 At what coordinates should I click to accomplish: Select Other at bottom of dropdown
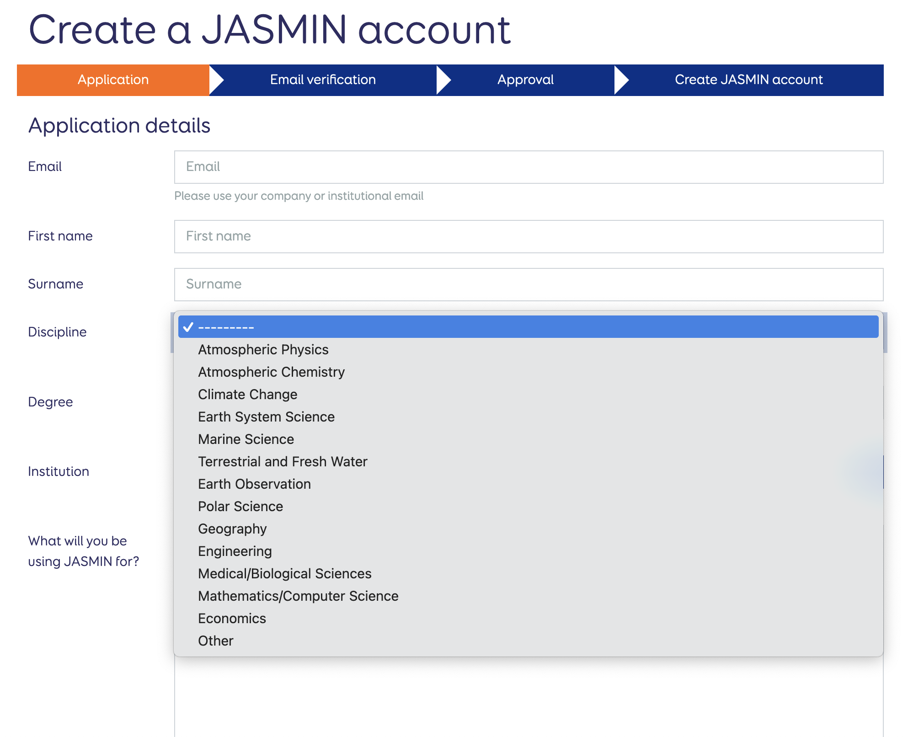point(215,641)
